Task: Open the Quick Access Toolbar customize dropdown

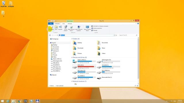Action: pyautogui.click(x=56, y=21)
